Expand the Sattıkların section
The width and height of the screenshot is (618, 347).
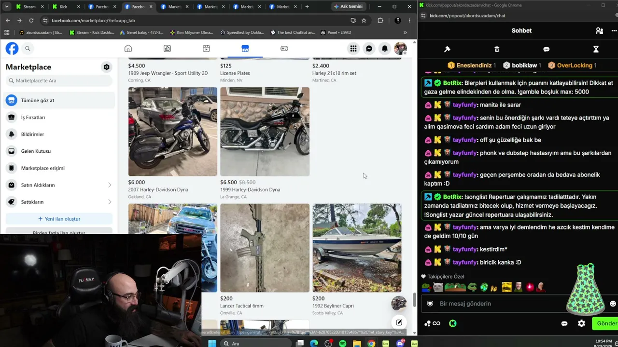coord(60,201)
